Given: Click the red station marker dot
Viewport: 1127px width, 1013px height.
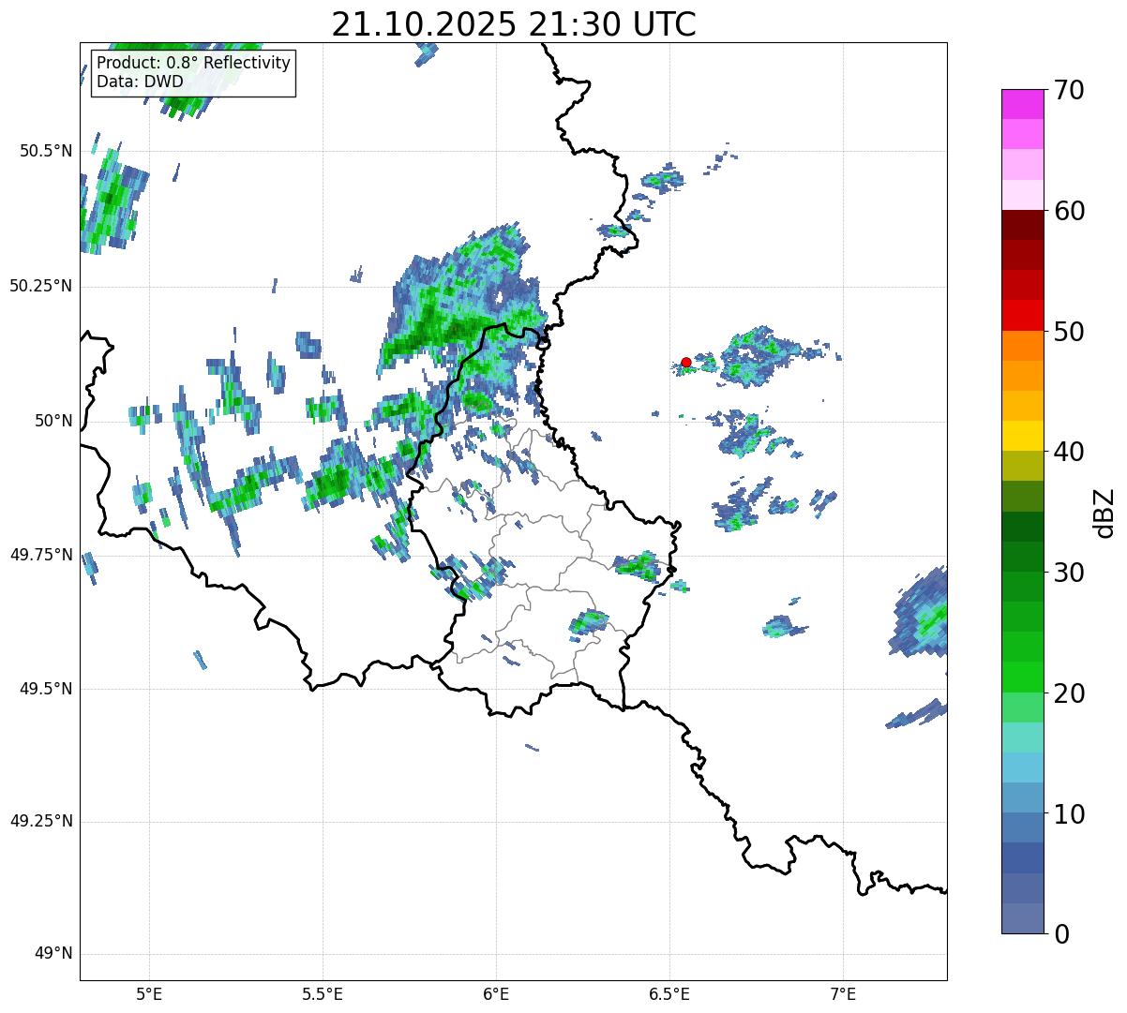Looking at the screenshot, I should click(686, 362).
